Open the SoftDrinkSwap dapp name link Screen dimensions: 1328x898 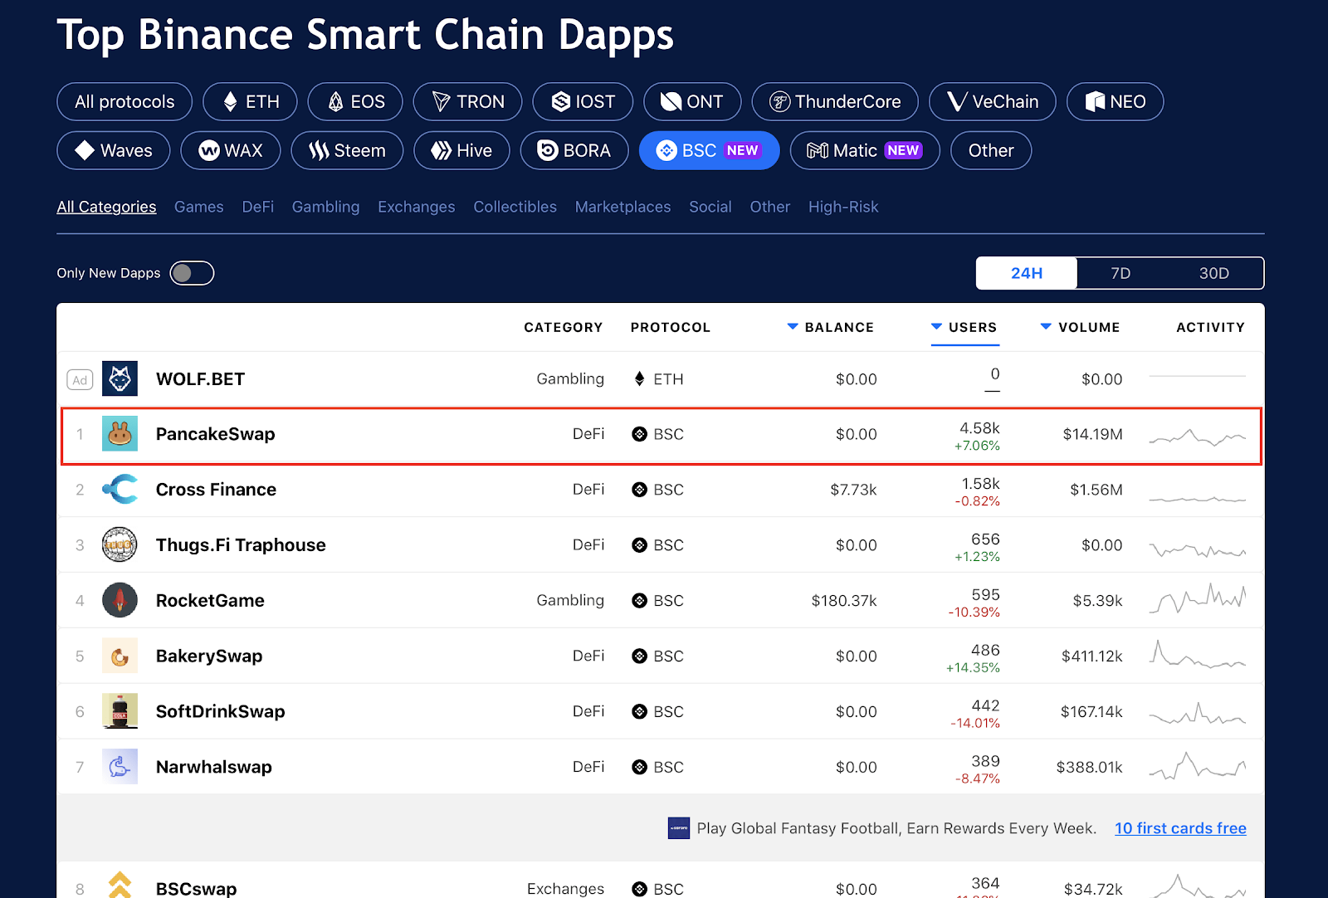tap(220, 711)
